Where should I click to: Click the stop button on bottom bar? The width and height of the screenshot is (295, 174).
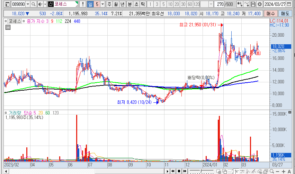point(179,171)
